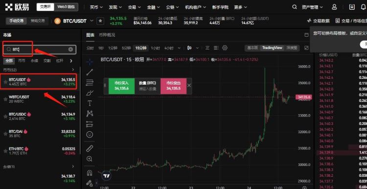Open the 买币 dropdown menu
Screen dimensions: 367x189
(x=96, y=7)
